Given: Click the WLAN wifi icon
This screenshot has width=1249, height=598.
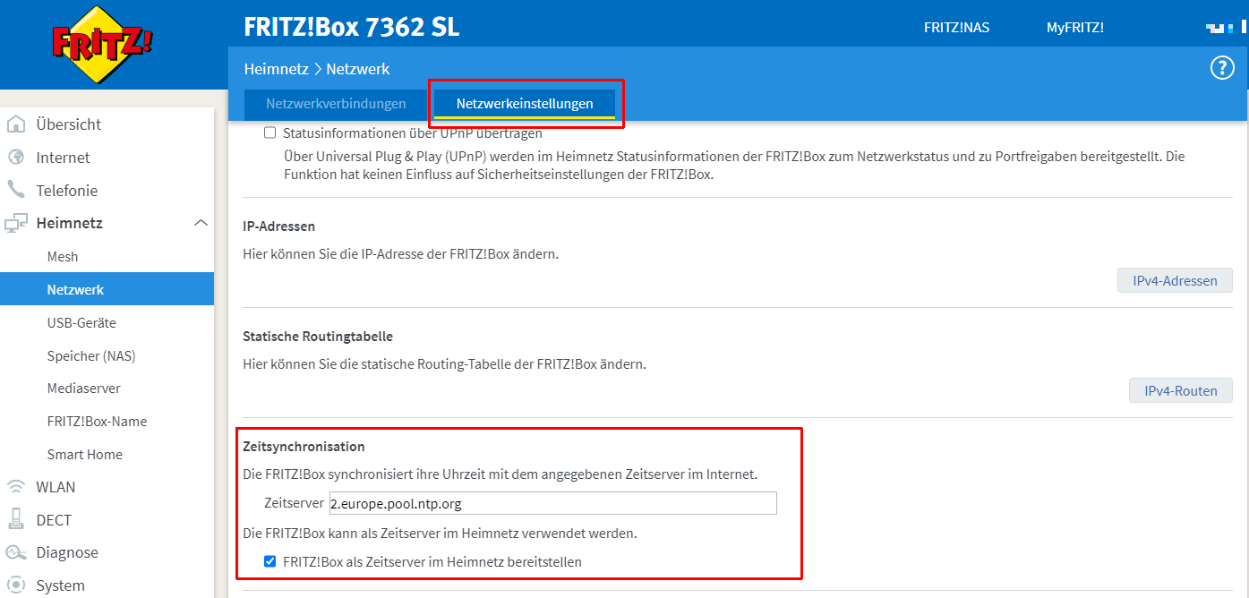Looking at the screenshot, I should (x=15, y=487).
